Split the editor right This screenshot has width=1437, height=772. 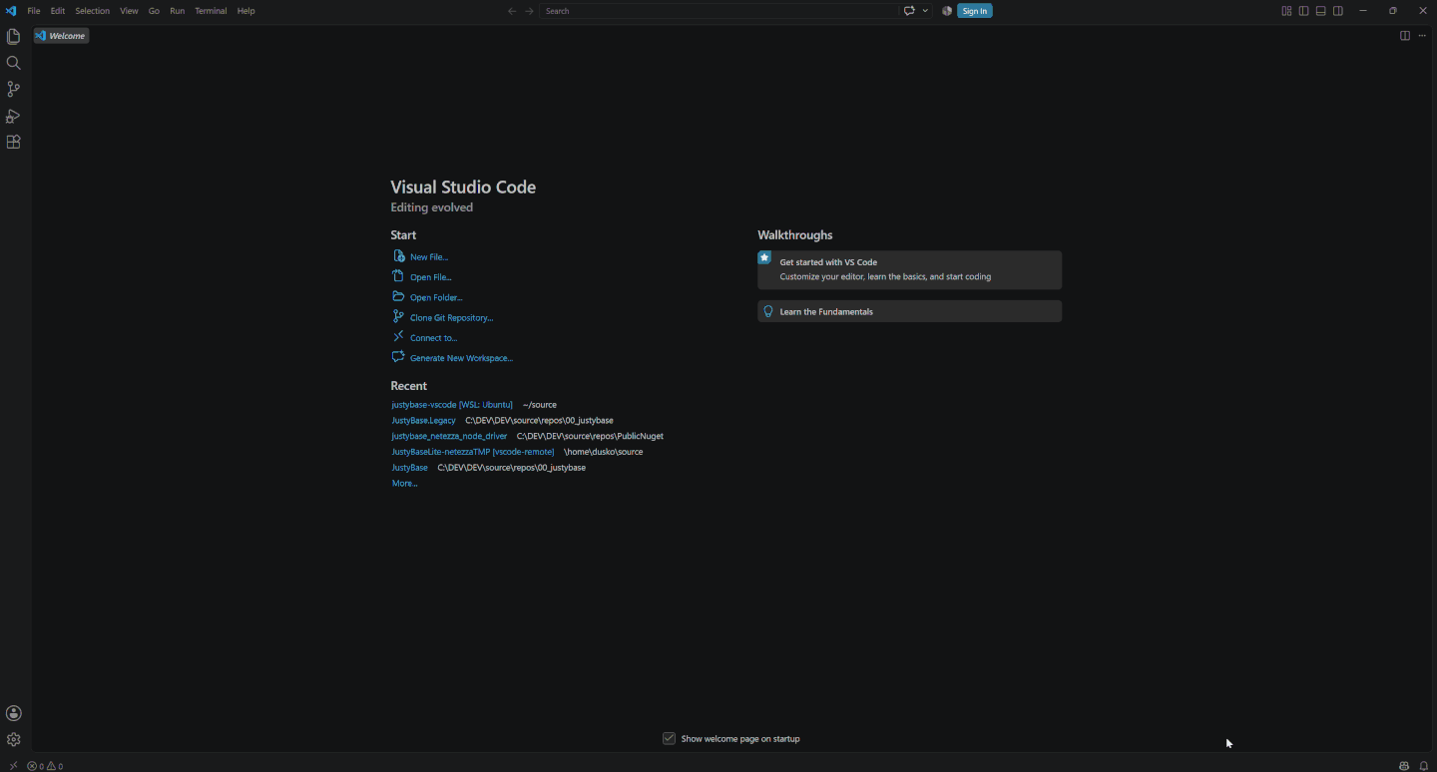coord(1404,36)
